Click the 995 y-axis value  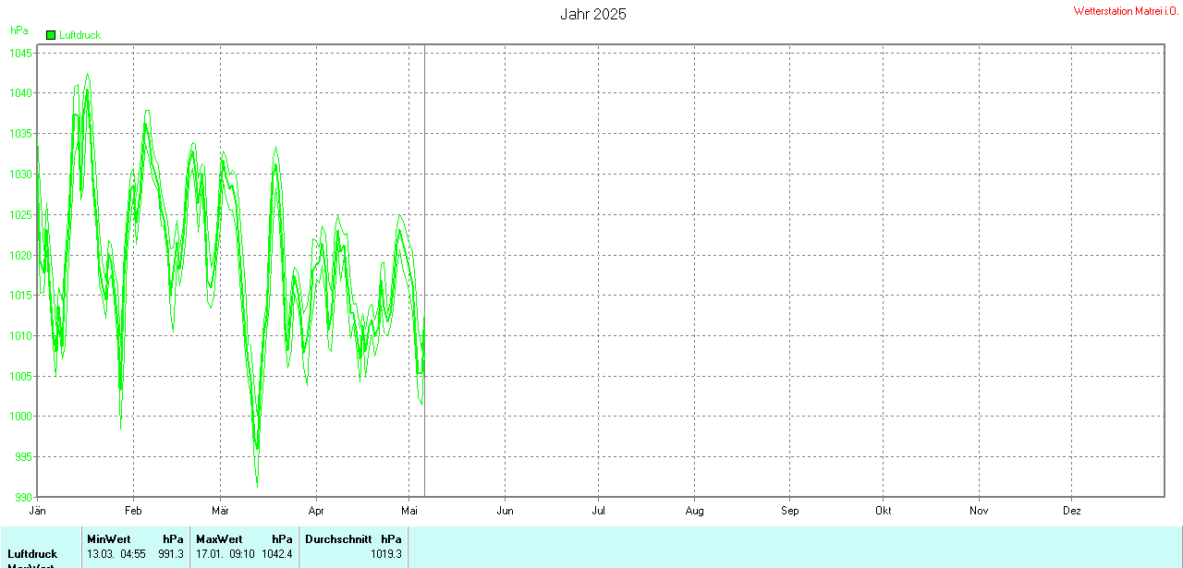pyautogui.click(x=24, y=457)
